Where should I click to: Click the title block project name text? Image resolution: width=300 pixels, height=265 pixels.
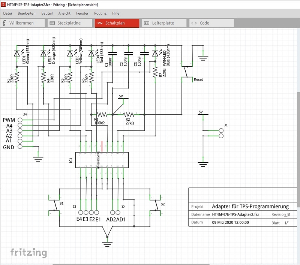point(250,207)
